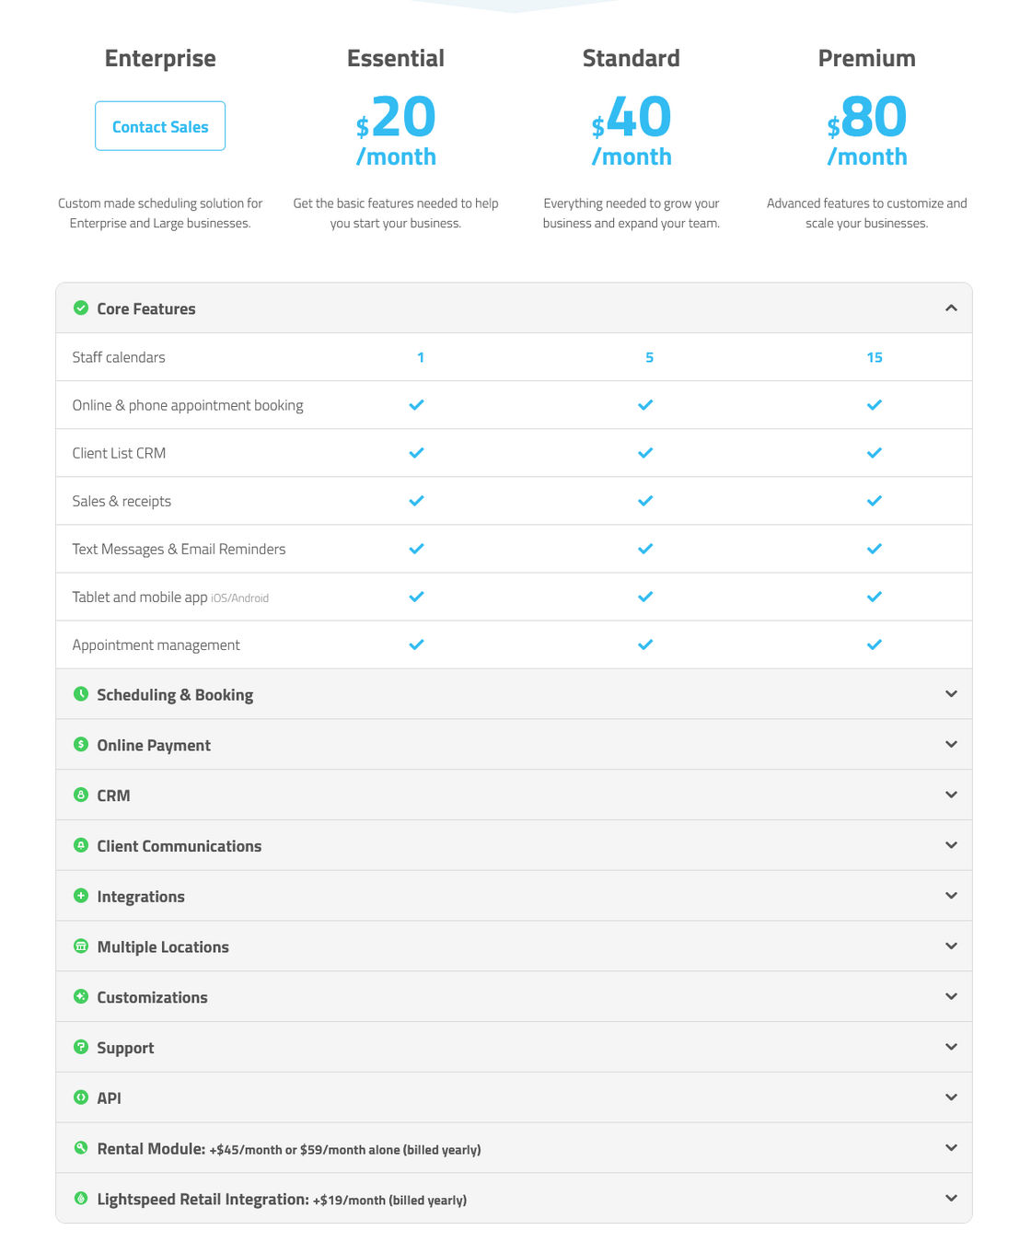Collapse the Core Features section chevron

[x=951, y=308]
